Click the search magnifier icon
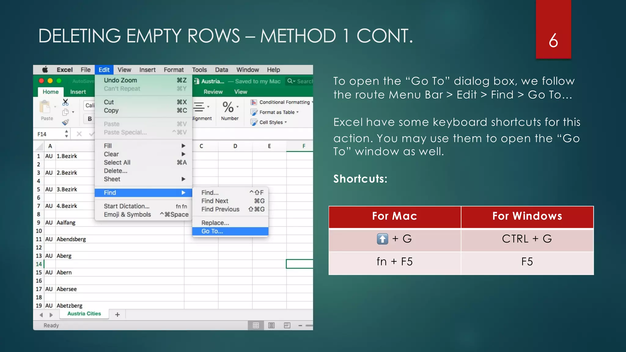 [290, 81]
